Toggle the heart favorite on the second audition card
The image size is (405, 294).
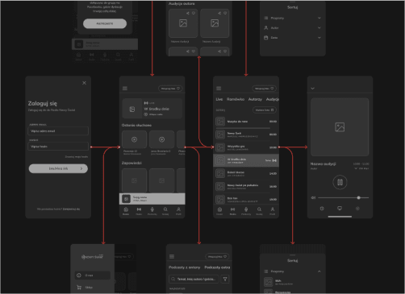point(225,13)
